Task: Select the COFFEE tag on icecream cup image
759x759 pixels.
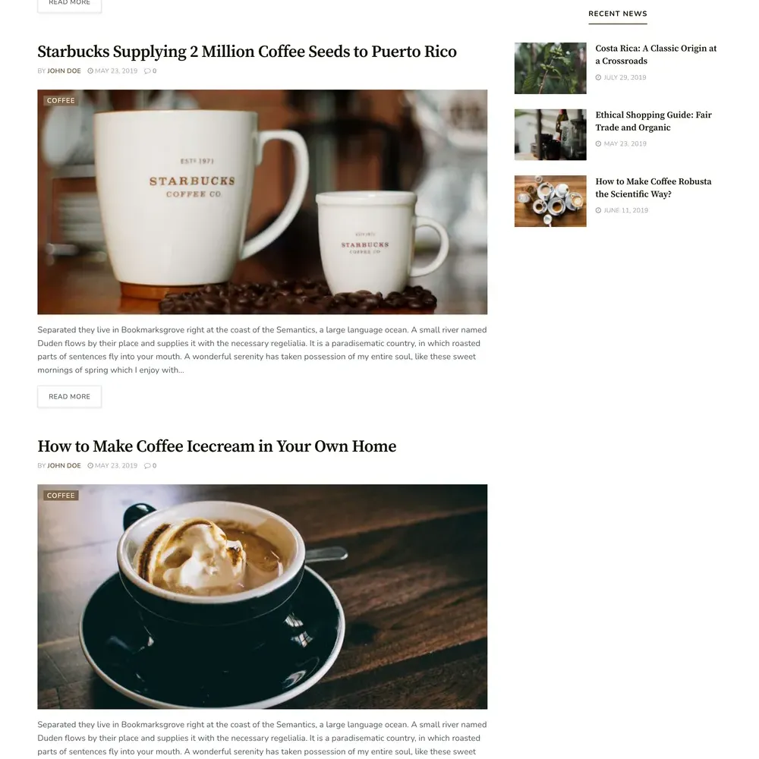Action: 61,496
